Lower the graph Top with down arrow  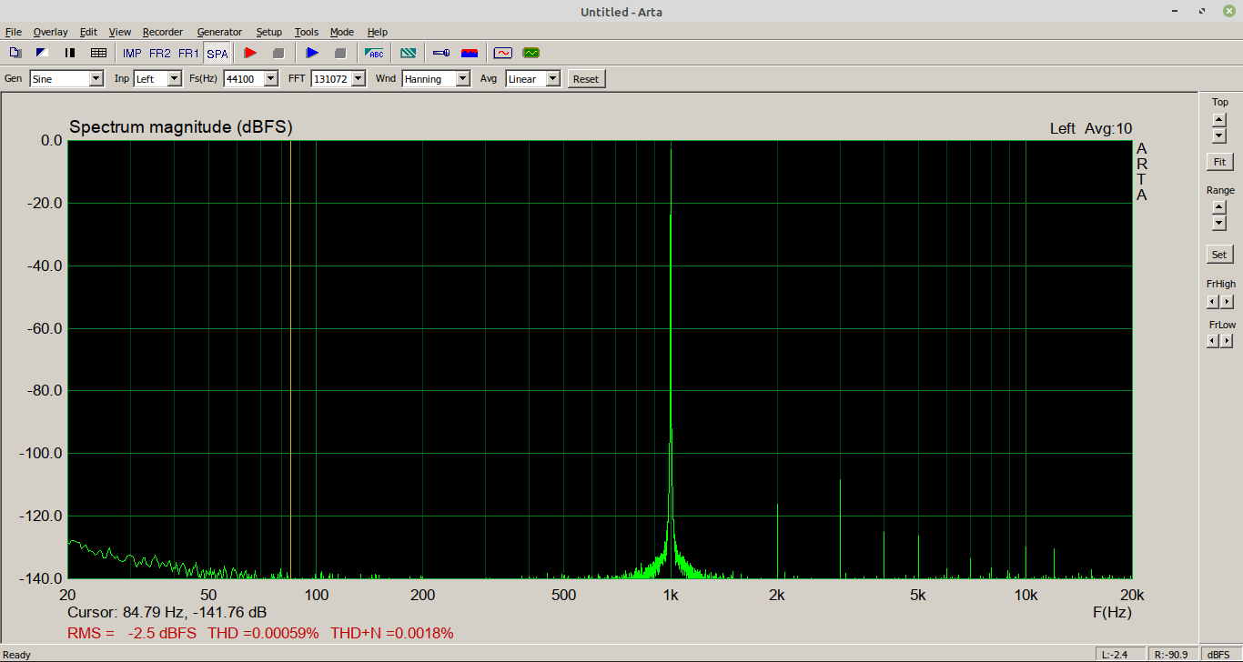[x=1219, y=135]
